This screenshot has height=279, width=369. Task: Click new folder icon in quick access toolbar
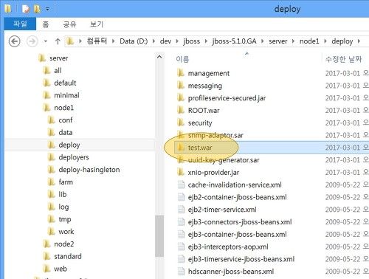37,9
